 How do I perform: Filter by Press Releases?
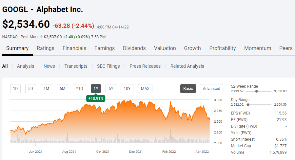coord(145,66)
